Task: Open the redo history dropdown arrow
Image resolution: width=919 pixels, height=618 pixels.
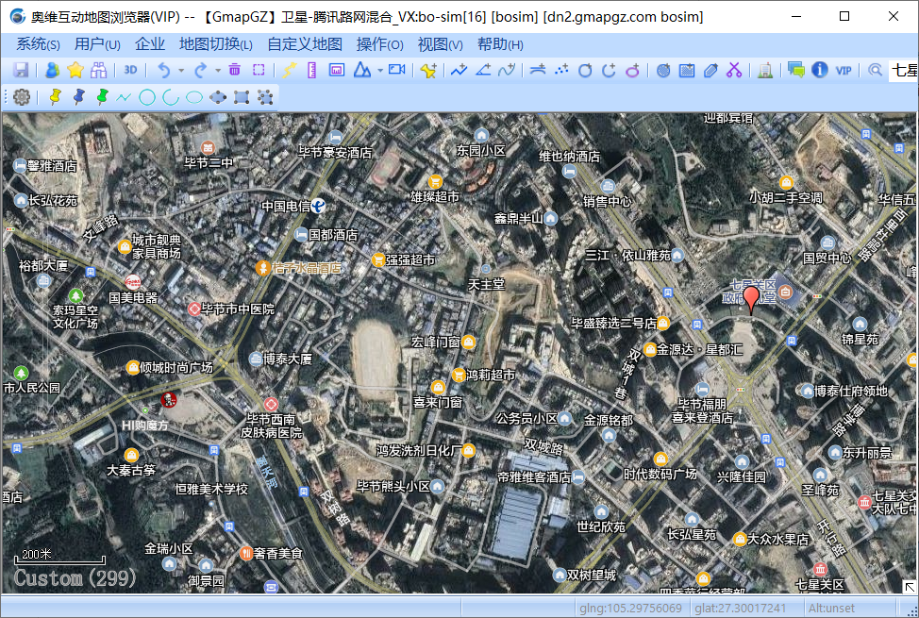Action: pyautogui.click(x=217, y=71)
